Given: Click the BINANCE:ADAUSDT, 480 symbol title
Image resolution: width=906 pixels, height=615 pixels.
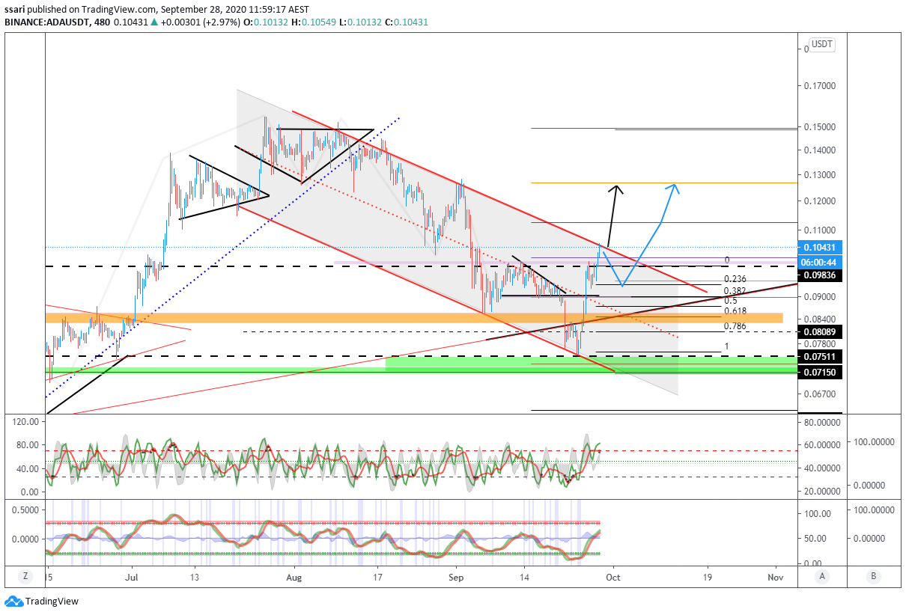Looking at the screenshot, I should click(x=56, y=22).
